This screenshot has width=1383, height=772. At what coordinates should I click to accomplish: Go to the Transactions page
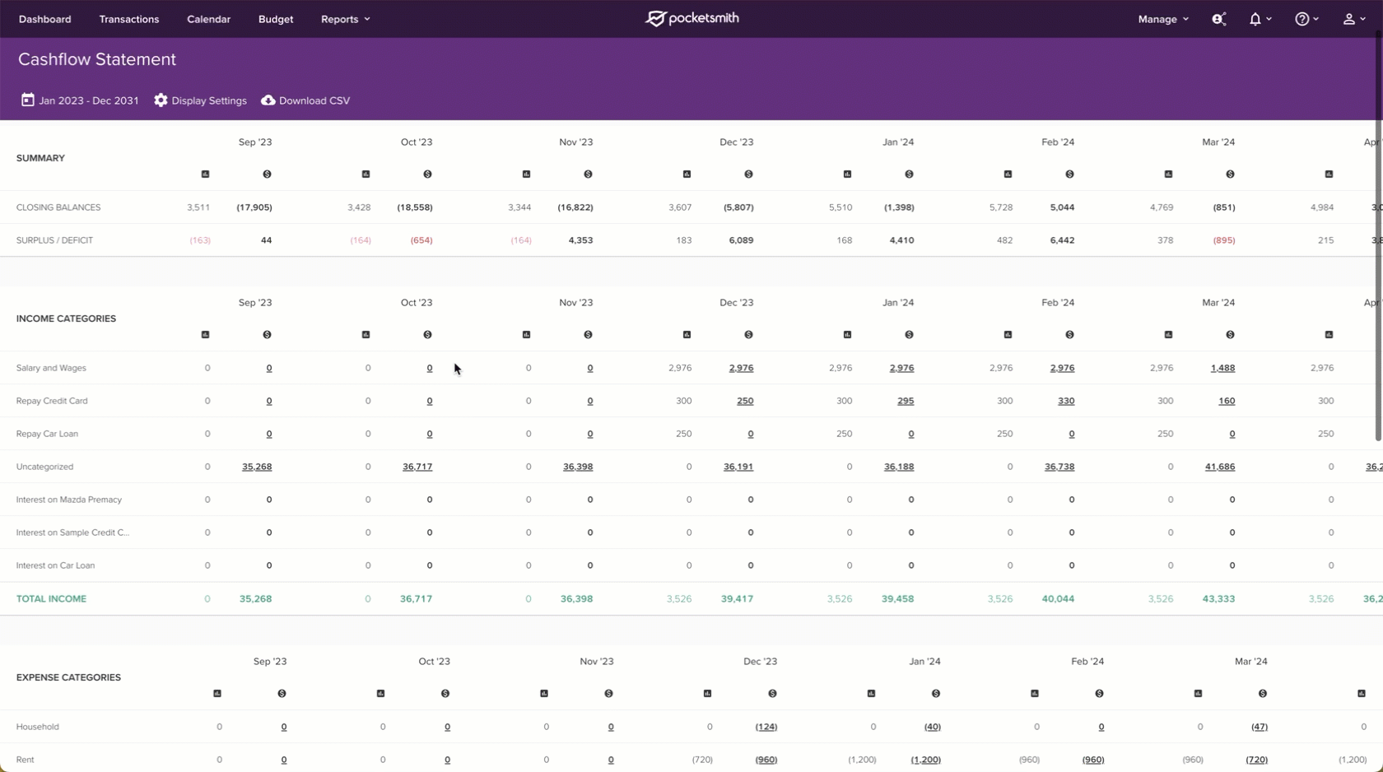129,19
